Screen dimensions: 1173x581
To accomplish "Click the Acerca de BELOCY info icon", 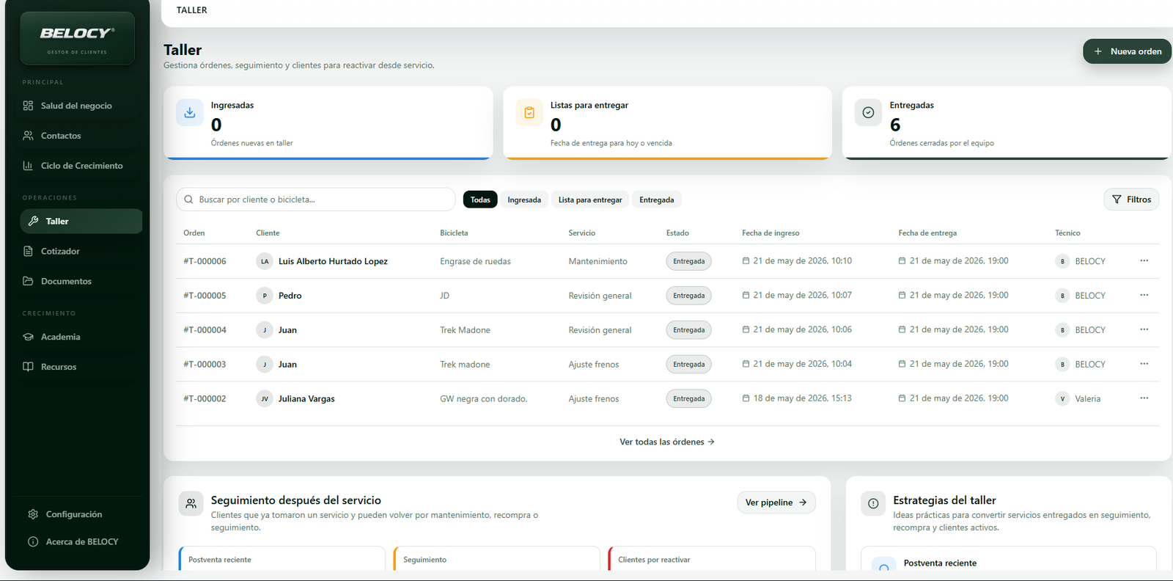I will click(x=33, y=541).
